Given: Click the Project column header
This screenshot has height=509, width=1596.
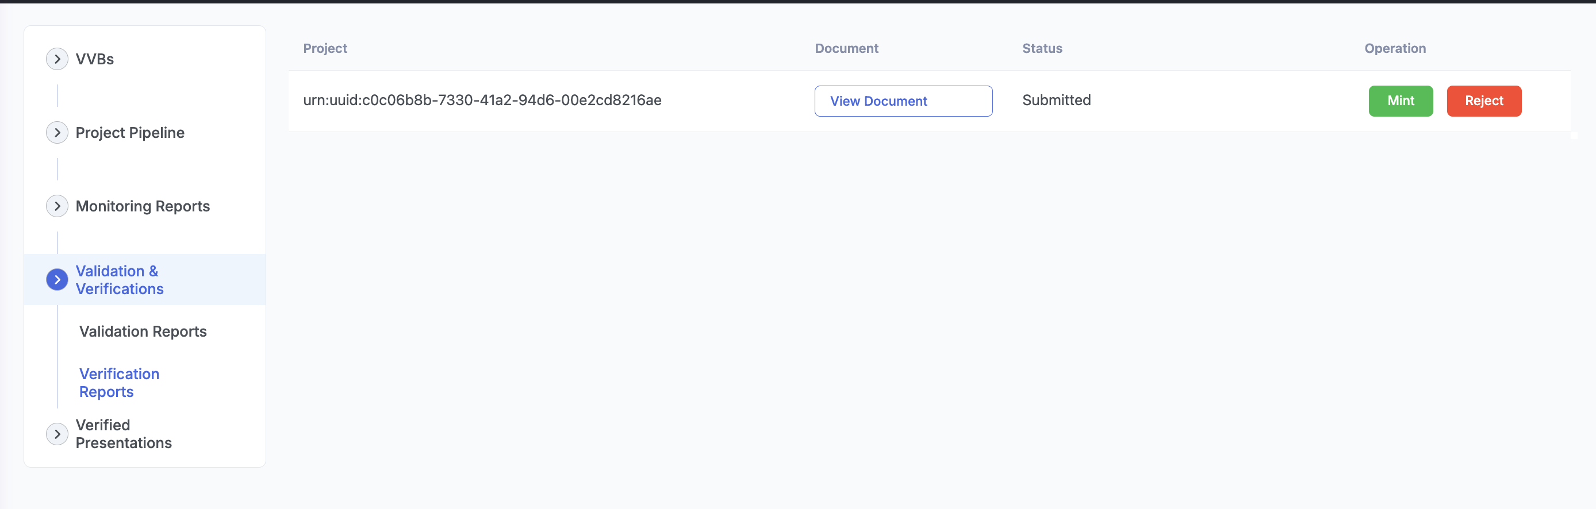Looking at the screenshot, I should coord(325,48).
